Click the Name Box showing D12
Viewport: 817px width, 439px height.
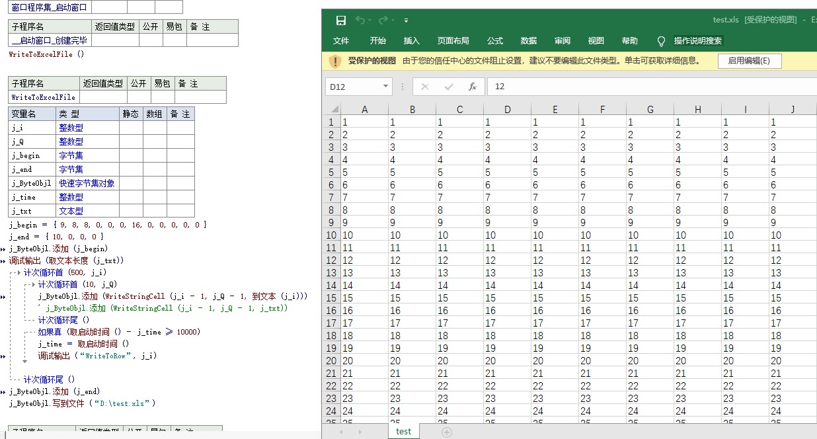[353, 87]
